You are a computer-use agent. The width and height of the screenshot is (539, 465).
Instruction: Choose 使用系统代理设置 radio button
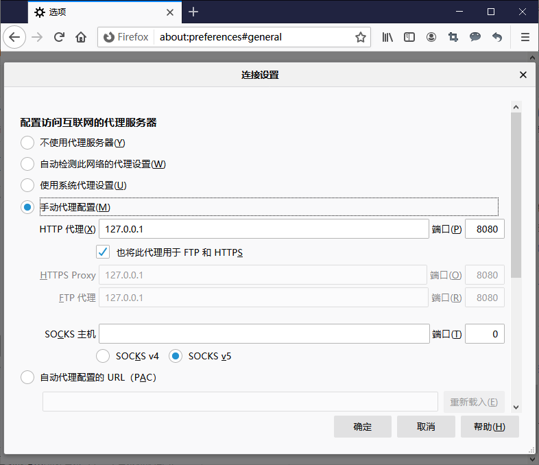pyautogui.click(x=27, y=185)
